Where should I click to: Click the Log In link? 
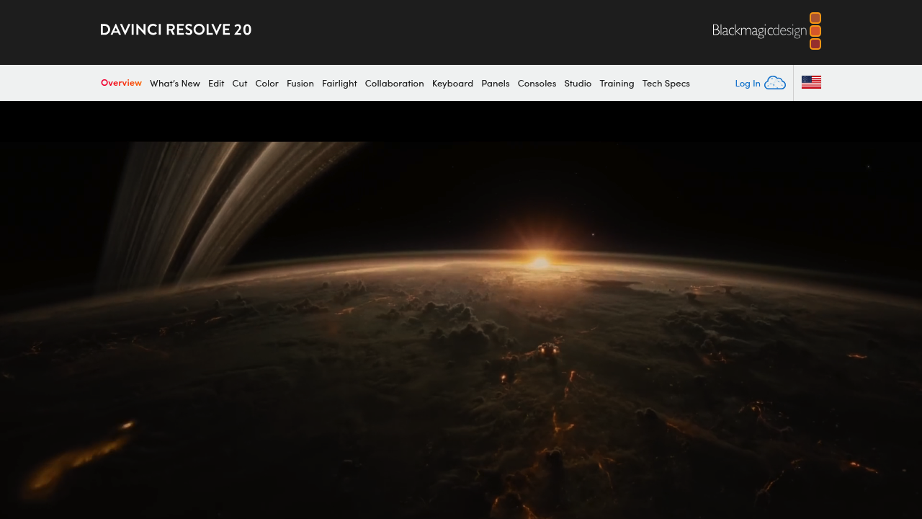[747, 83]
